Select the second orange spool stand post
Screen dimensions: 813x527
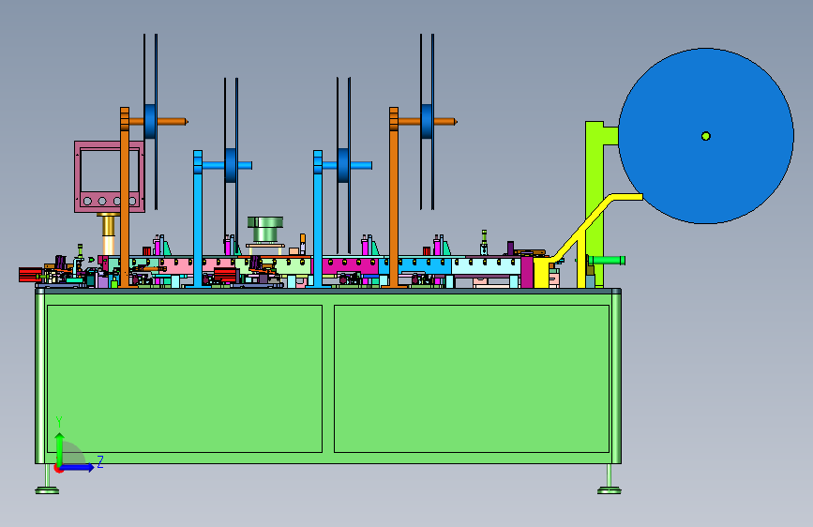(x=394, y=197)
